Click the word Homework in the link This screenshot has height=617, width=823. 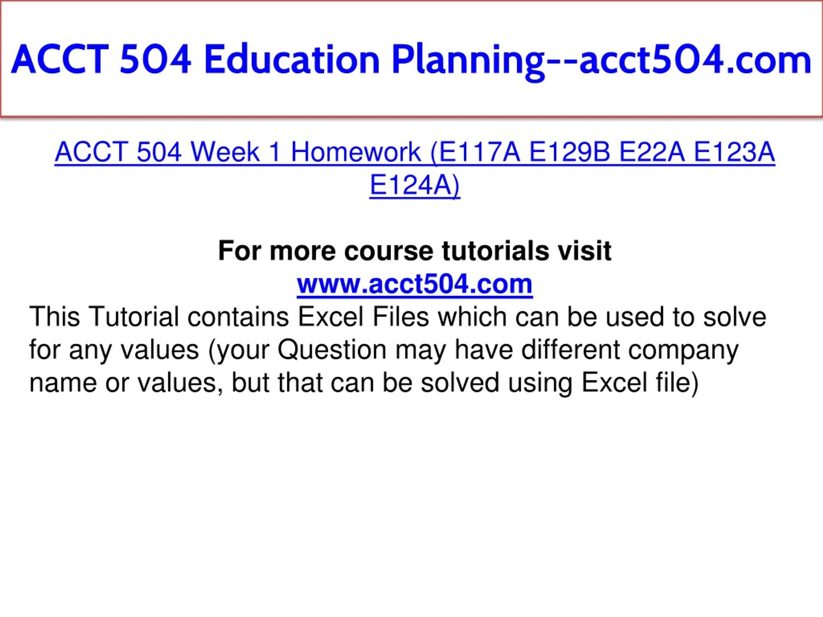(355, 152)
